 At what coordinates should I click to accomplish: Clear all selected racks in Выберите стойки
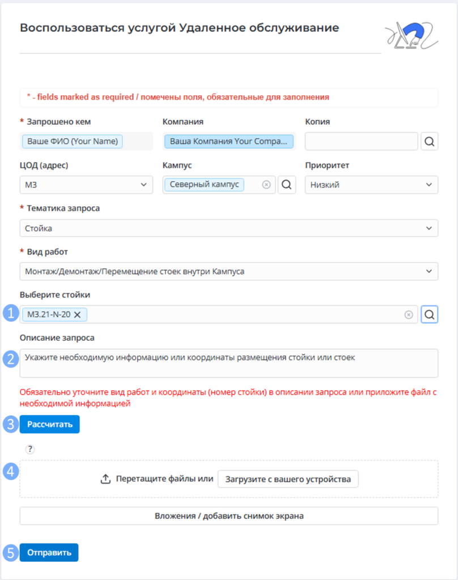[409, 314]
